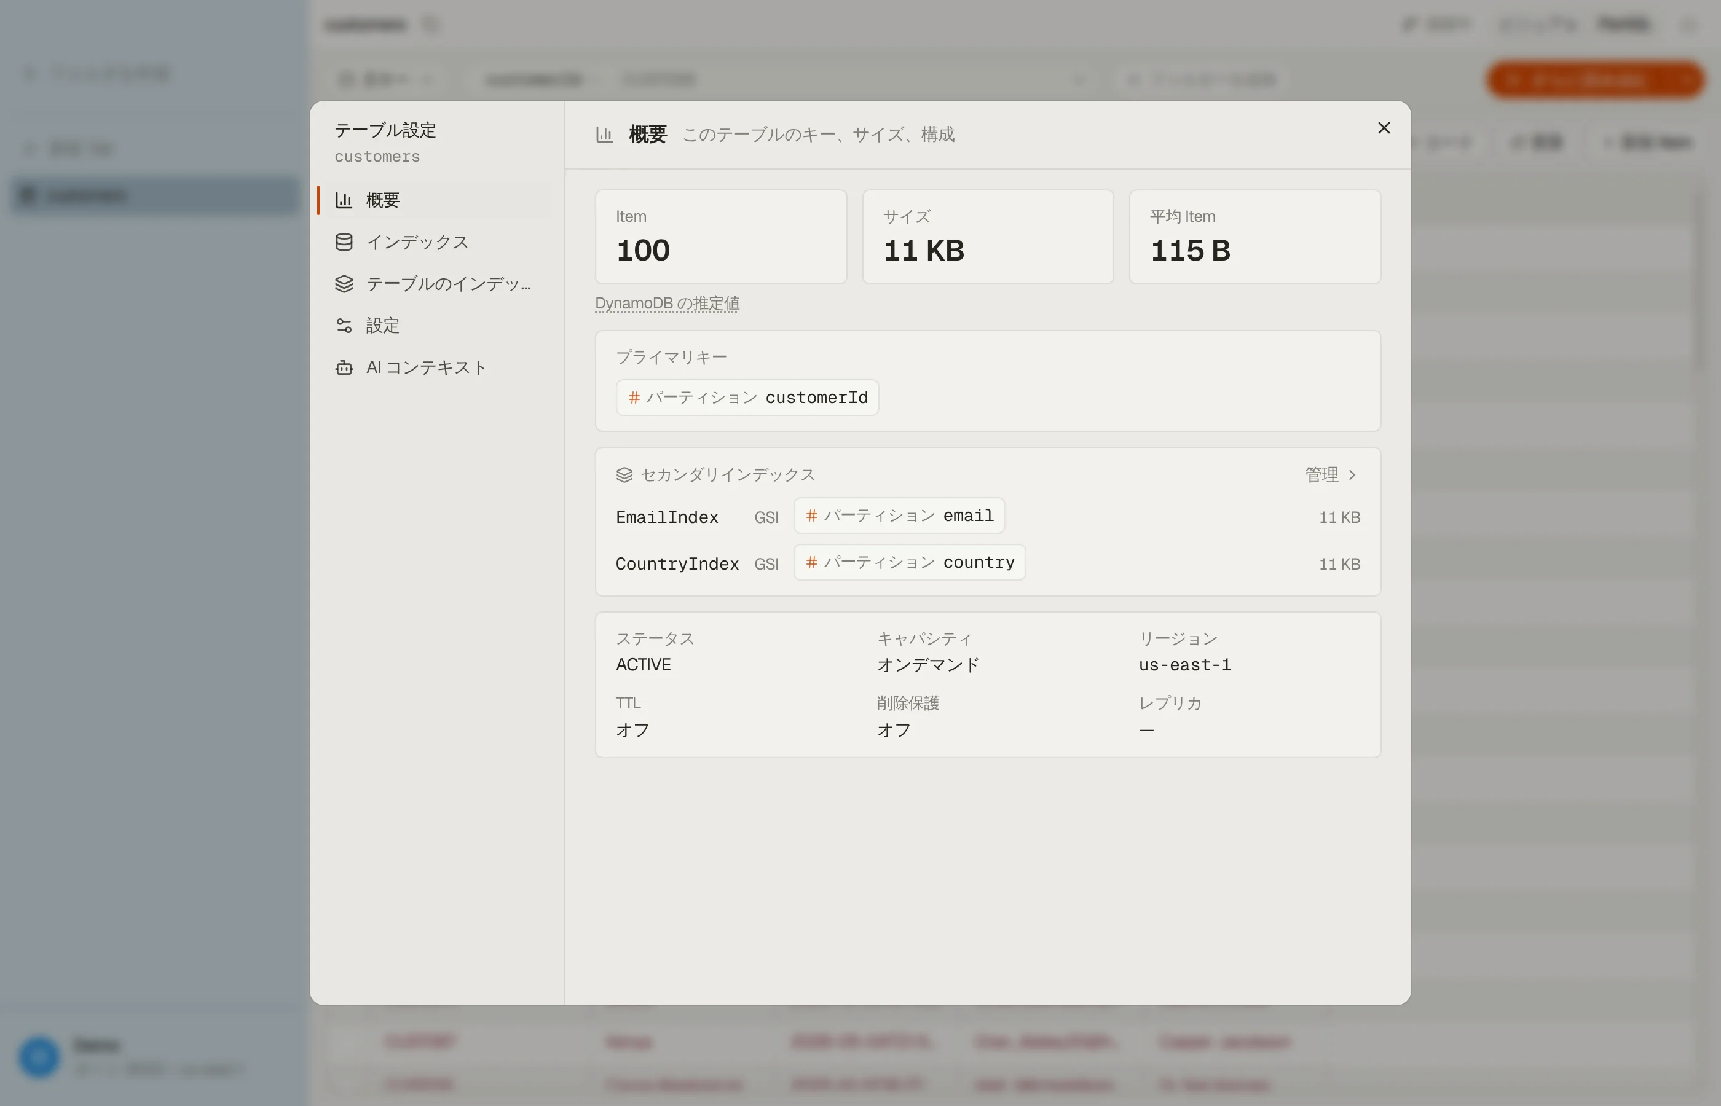Click the customers table name under テーブル設定

pyautogui.click(x=377, y=157)
